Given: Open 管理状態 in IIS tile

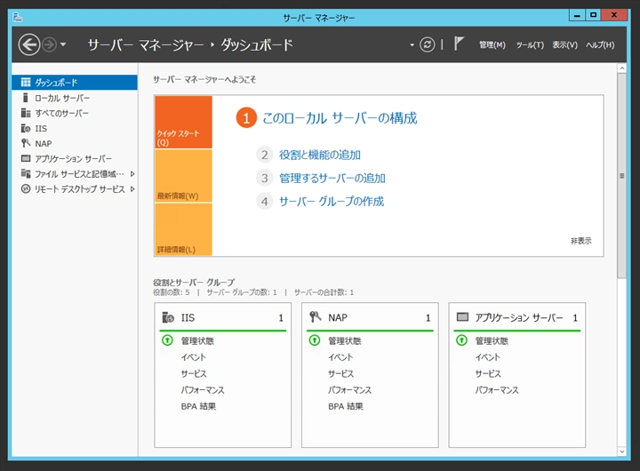Looking at the screenshot, I should [197, 340].
